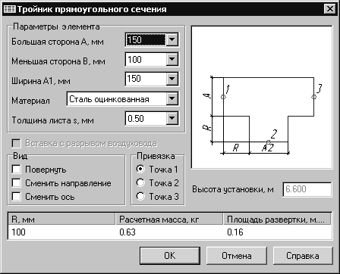This screenshot has height=274, width=340.
Task: Enable the Повернуть checkbox
Action: (x=17, y=170)
